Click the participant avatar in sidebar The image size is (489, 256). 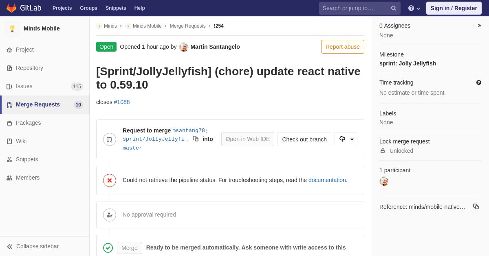(384, 181)
